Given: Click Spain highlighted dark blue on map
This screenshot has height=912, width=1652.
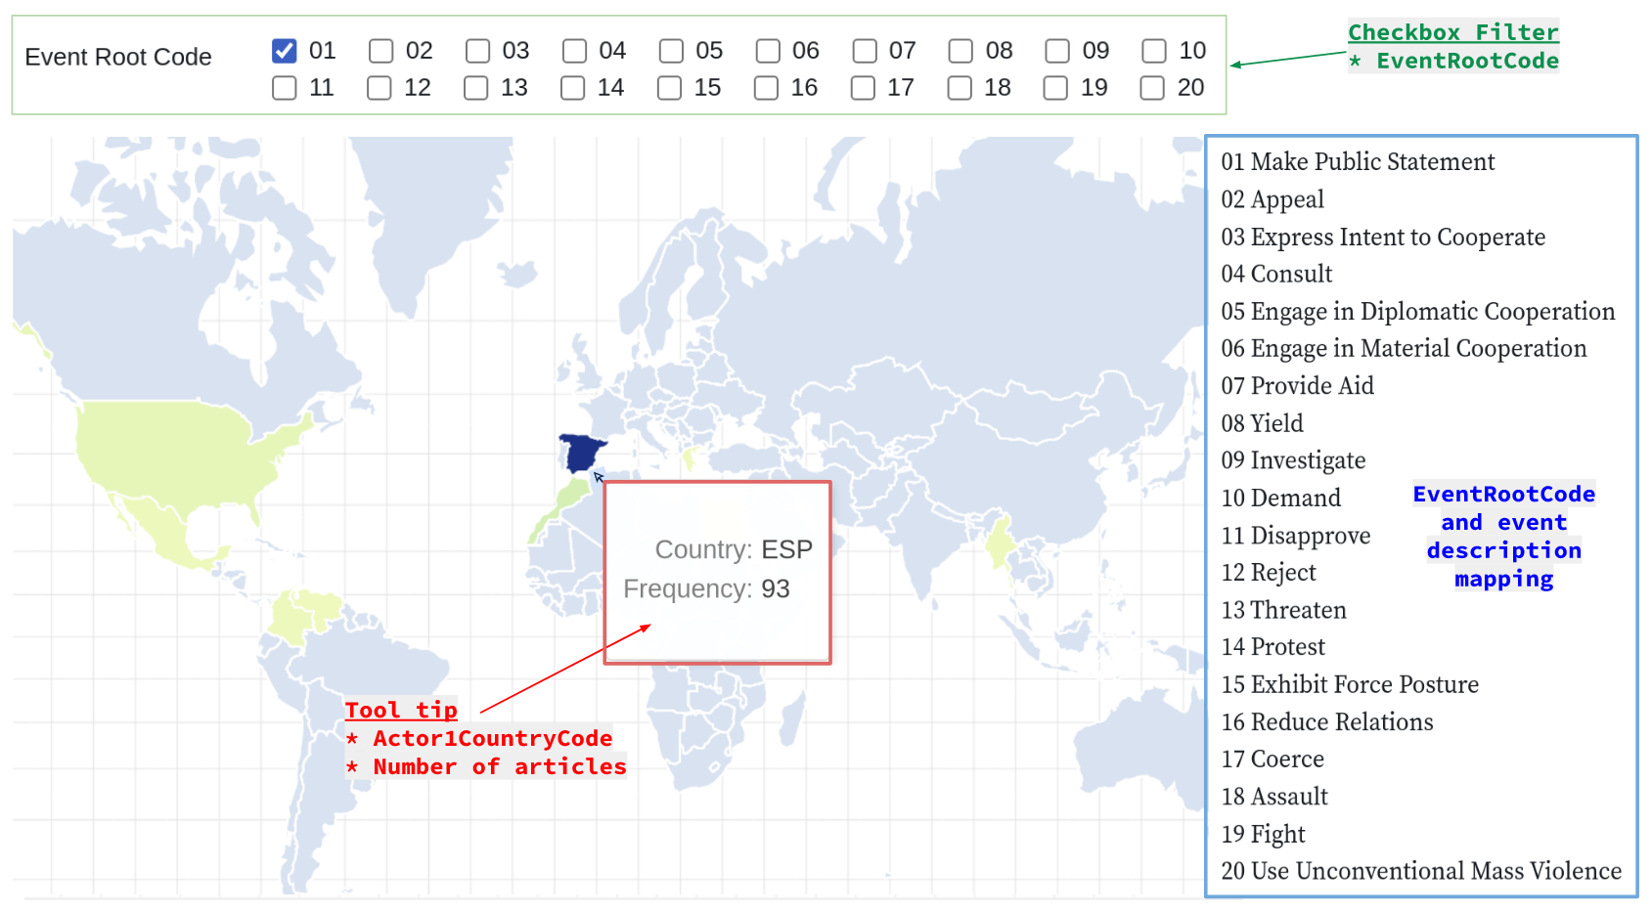Looking at the screenshot, I should click(x=583, y=454).
